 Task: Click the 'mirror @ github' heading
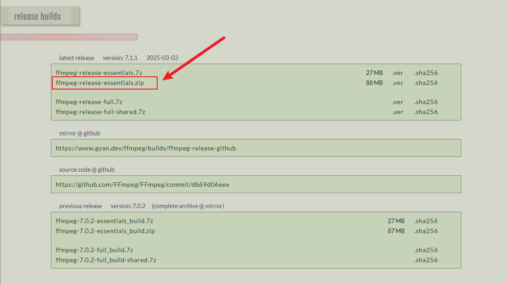point(80,134)
